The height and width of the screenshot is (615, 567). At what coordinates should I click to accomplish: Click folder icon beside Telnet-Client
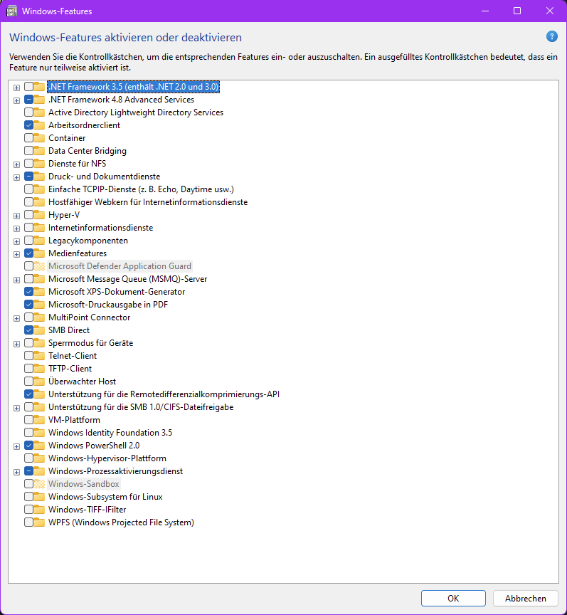coord(39,355)
